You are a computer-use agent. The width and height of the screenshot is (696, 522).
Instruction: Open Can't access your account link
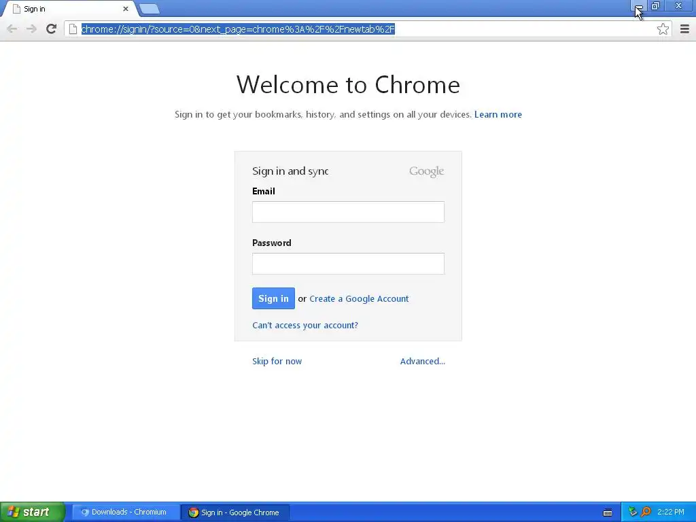click(305, 326)
